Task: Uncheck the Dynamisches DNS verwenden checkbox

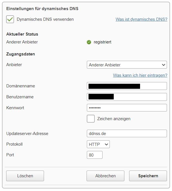Action: (10, 19)
